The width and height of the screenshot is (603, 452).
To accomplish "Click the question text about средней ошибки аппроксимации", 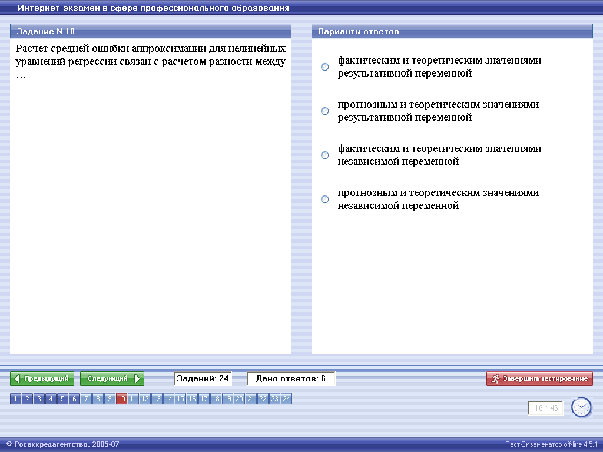I will click(151, 61).
